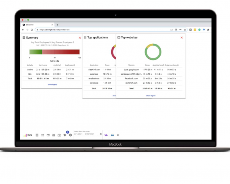The width and height of the screenshot is (230, 184).
Task: Click the blue group people icon
Action: (x=112, y=135)
